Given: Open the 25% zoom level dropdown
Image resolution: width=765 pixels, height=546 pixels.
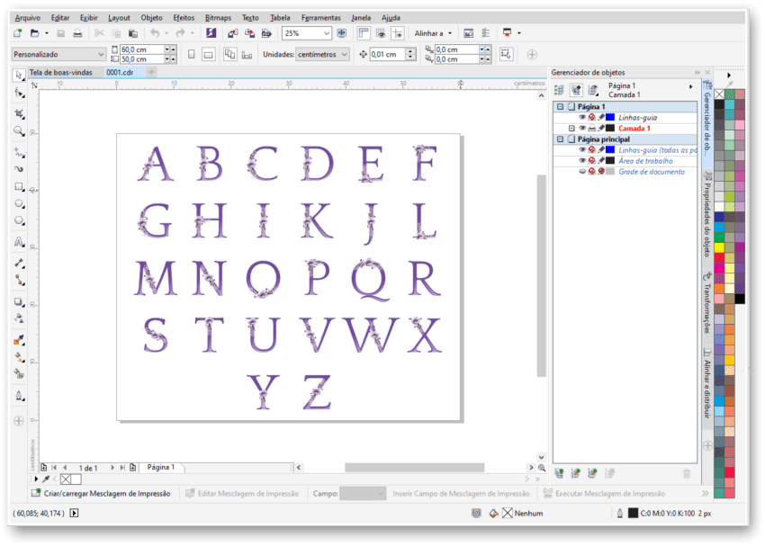Looking at the screenshot, I should click(x=326, y=33).
